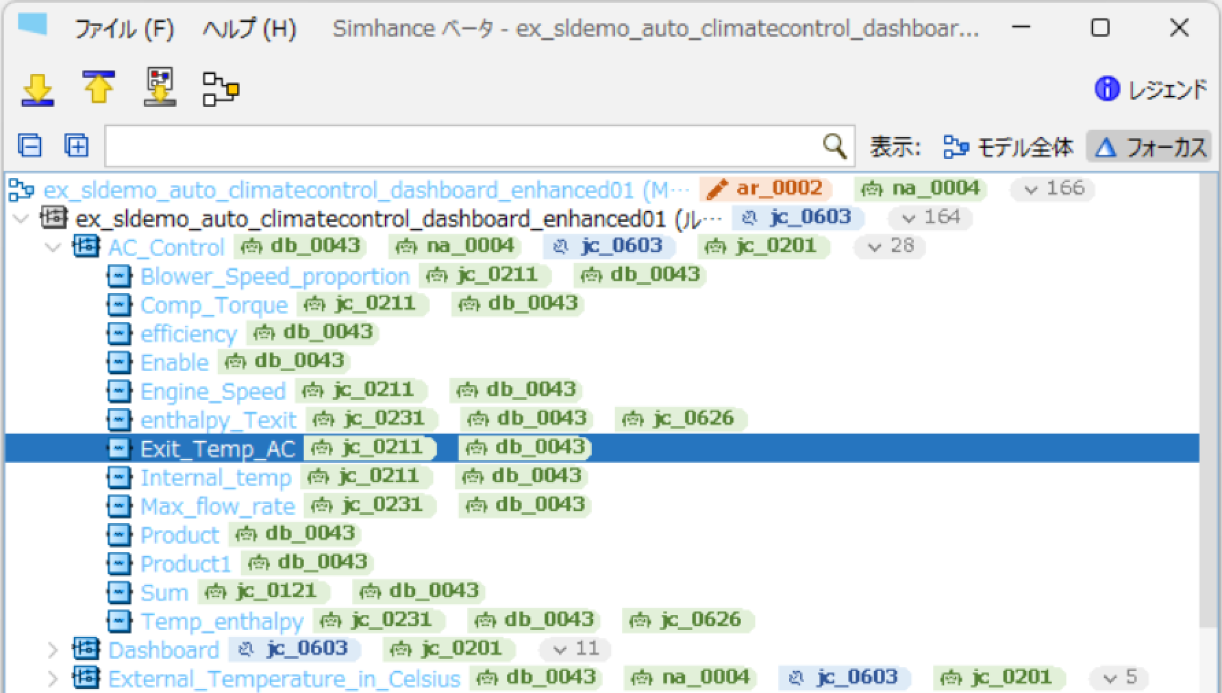This screenshot has height=693, width=1222.
Task: Minimize the Simhance window
Action: click(x=1022, y=27)
